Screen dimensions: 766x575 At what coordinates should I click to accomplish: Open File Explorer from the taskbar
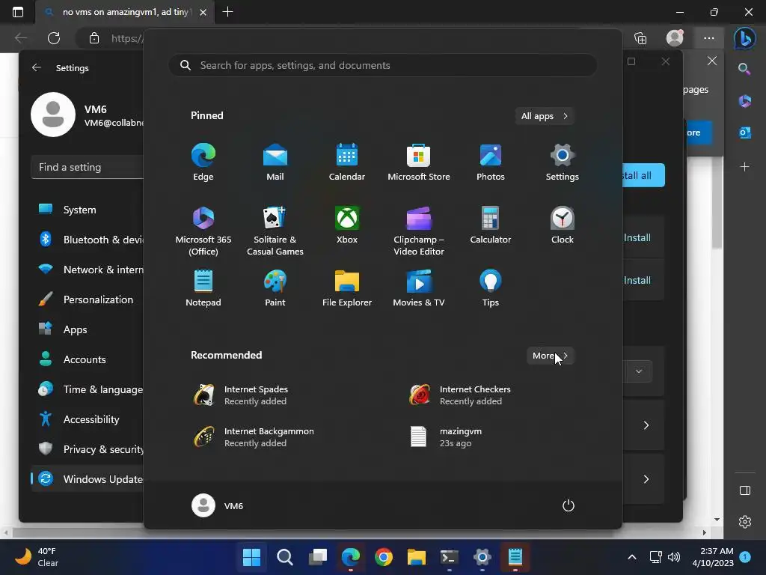pyautogui.click(x=416, y=557)
